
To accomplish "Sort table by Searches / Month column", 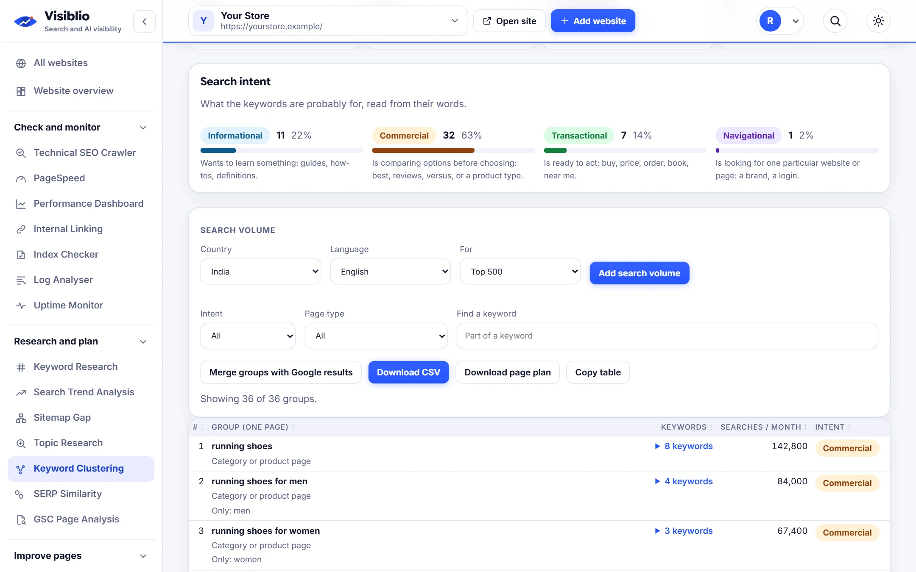I will [x=764, y=427].
